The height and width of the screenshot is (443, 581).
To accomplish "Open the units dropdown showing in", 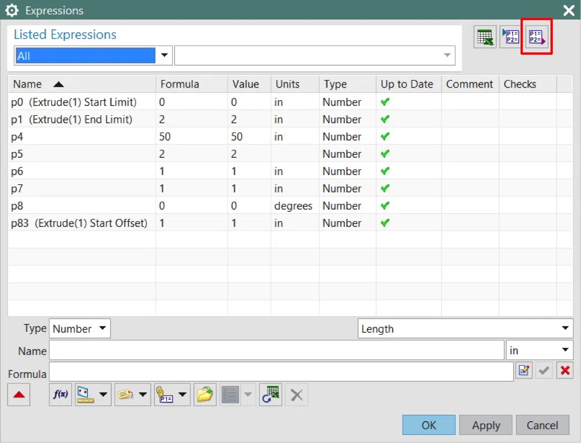I will pyautogui.click(x=539, y=350).
